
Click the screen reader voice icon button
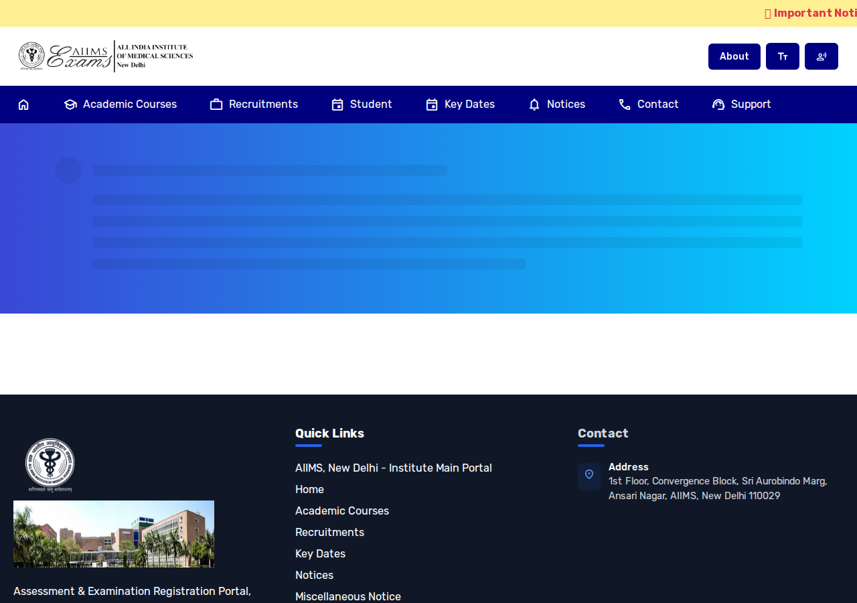click(822, 56)
